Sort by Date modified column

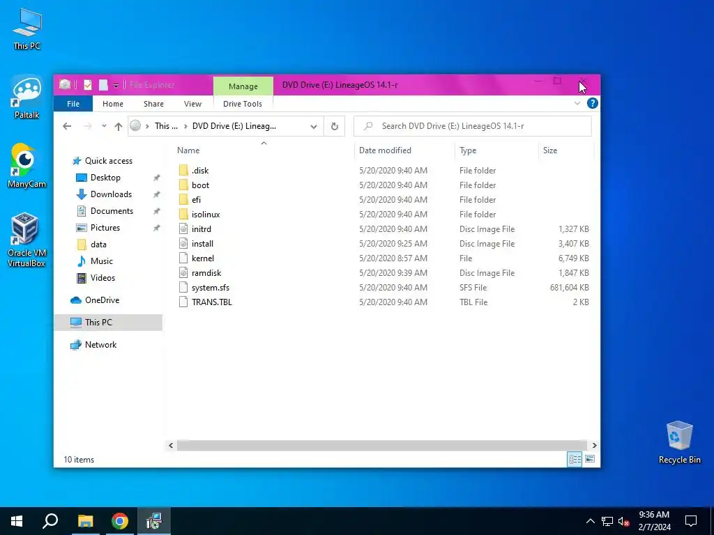pos(385,150)
